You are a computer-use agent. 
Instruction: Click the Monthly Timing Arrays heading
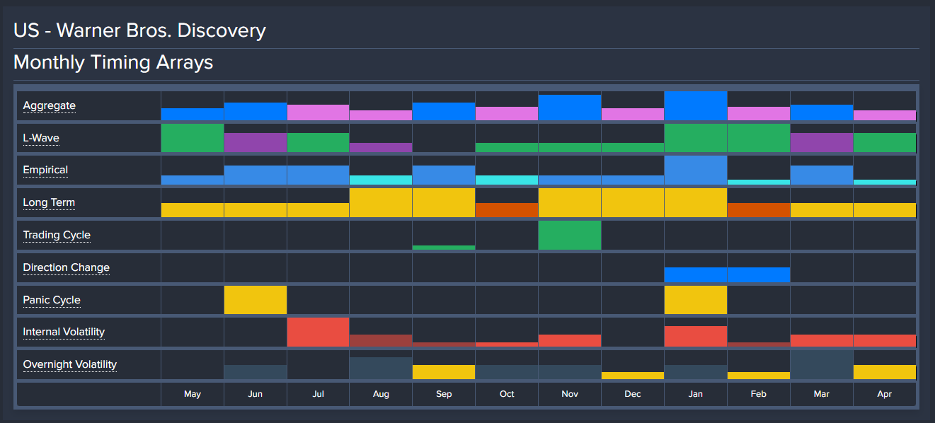[113, 62]
